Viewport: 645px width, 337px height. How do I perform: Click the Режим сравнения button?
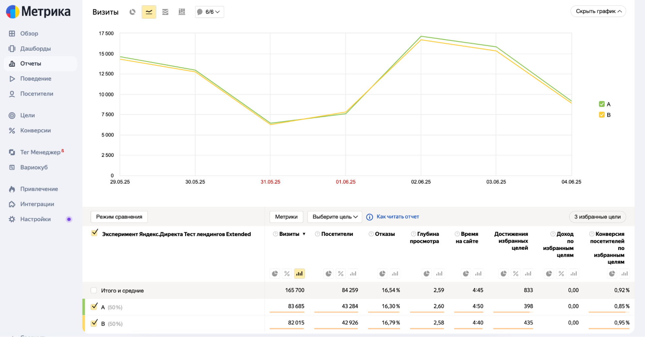click(119, 217)
